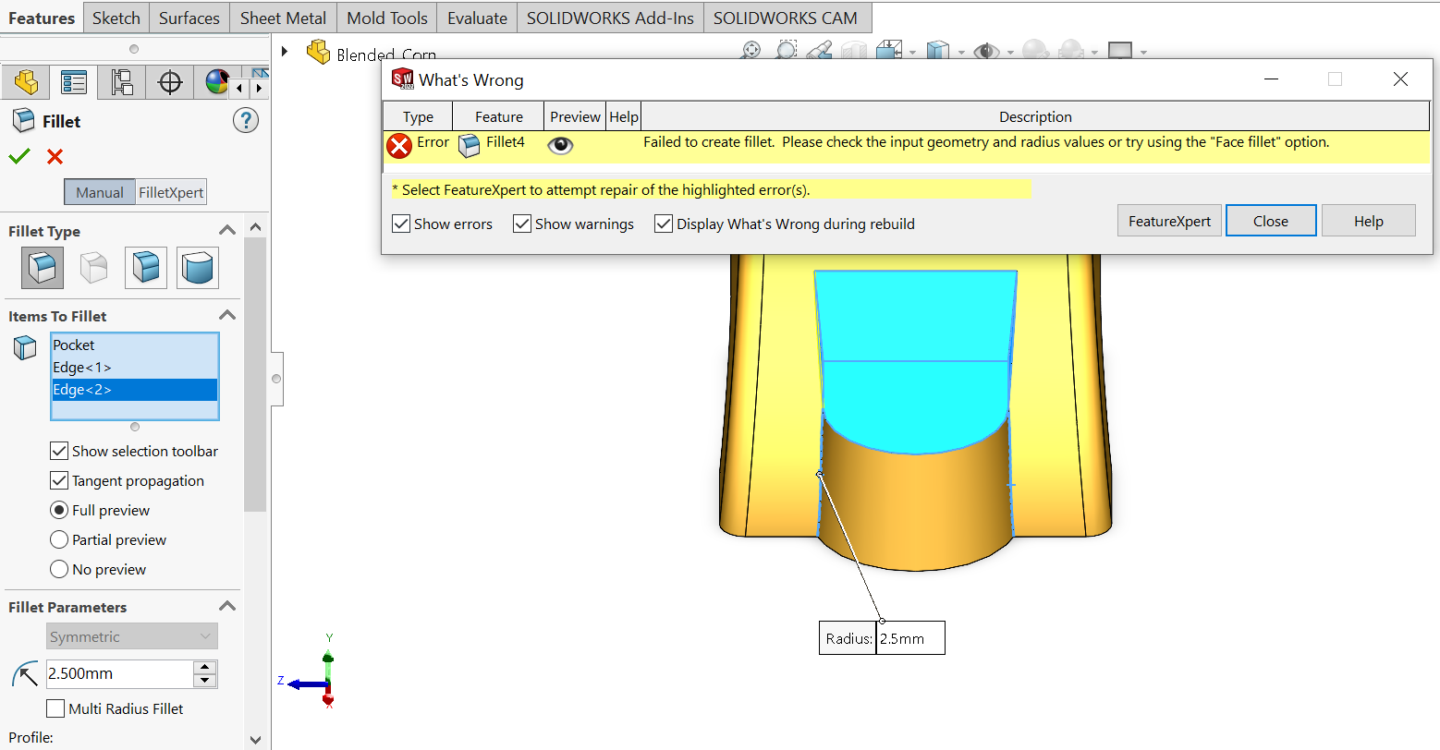The image size is (1440, 750).
Task: Open the Evaluate tab
Action: 477,18
